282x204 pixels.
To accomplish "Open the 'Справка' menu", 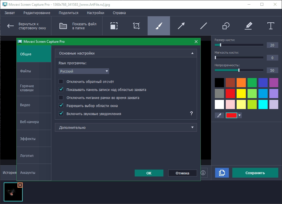I will 119,13.
